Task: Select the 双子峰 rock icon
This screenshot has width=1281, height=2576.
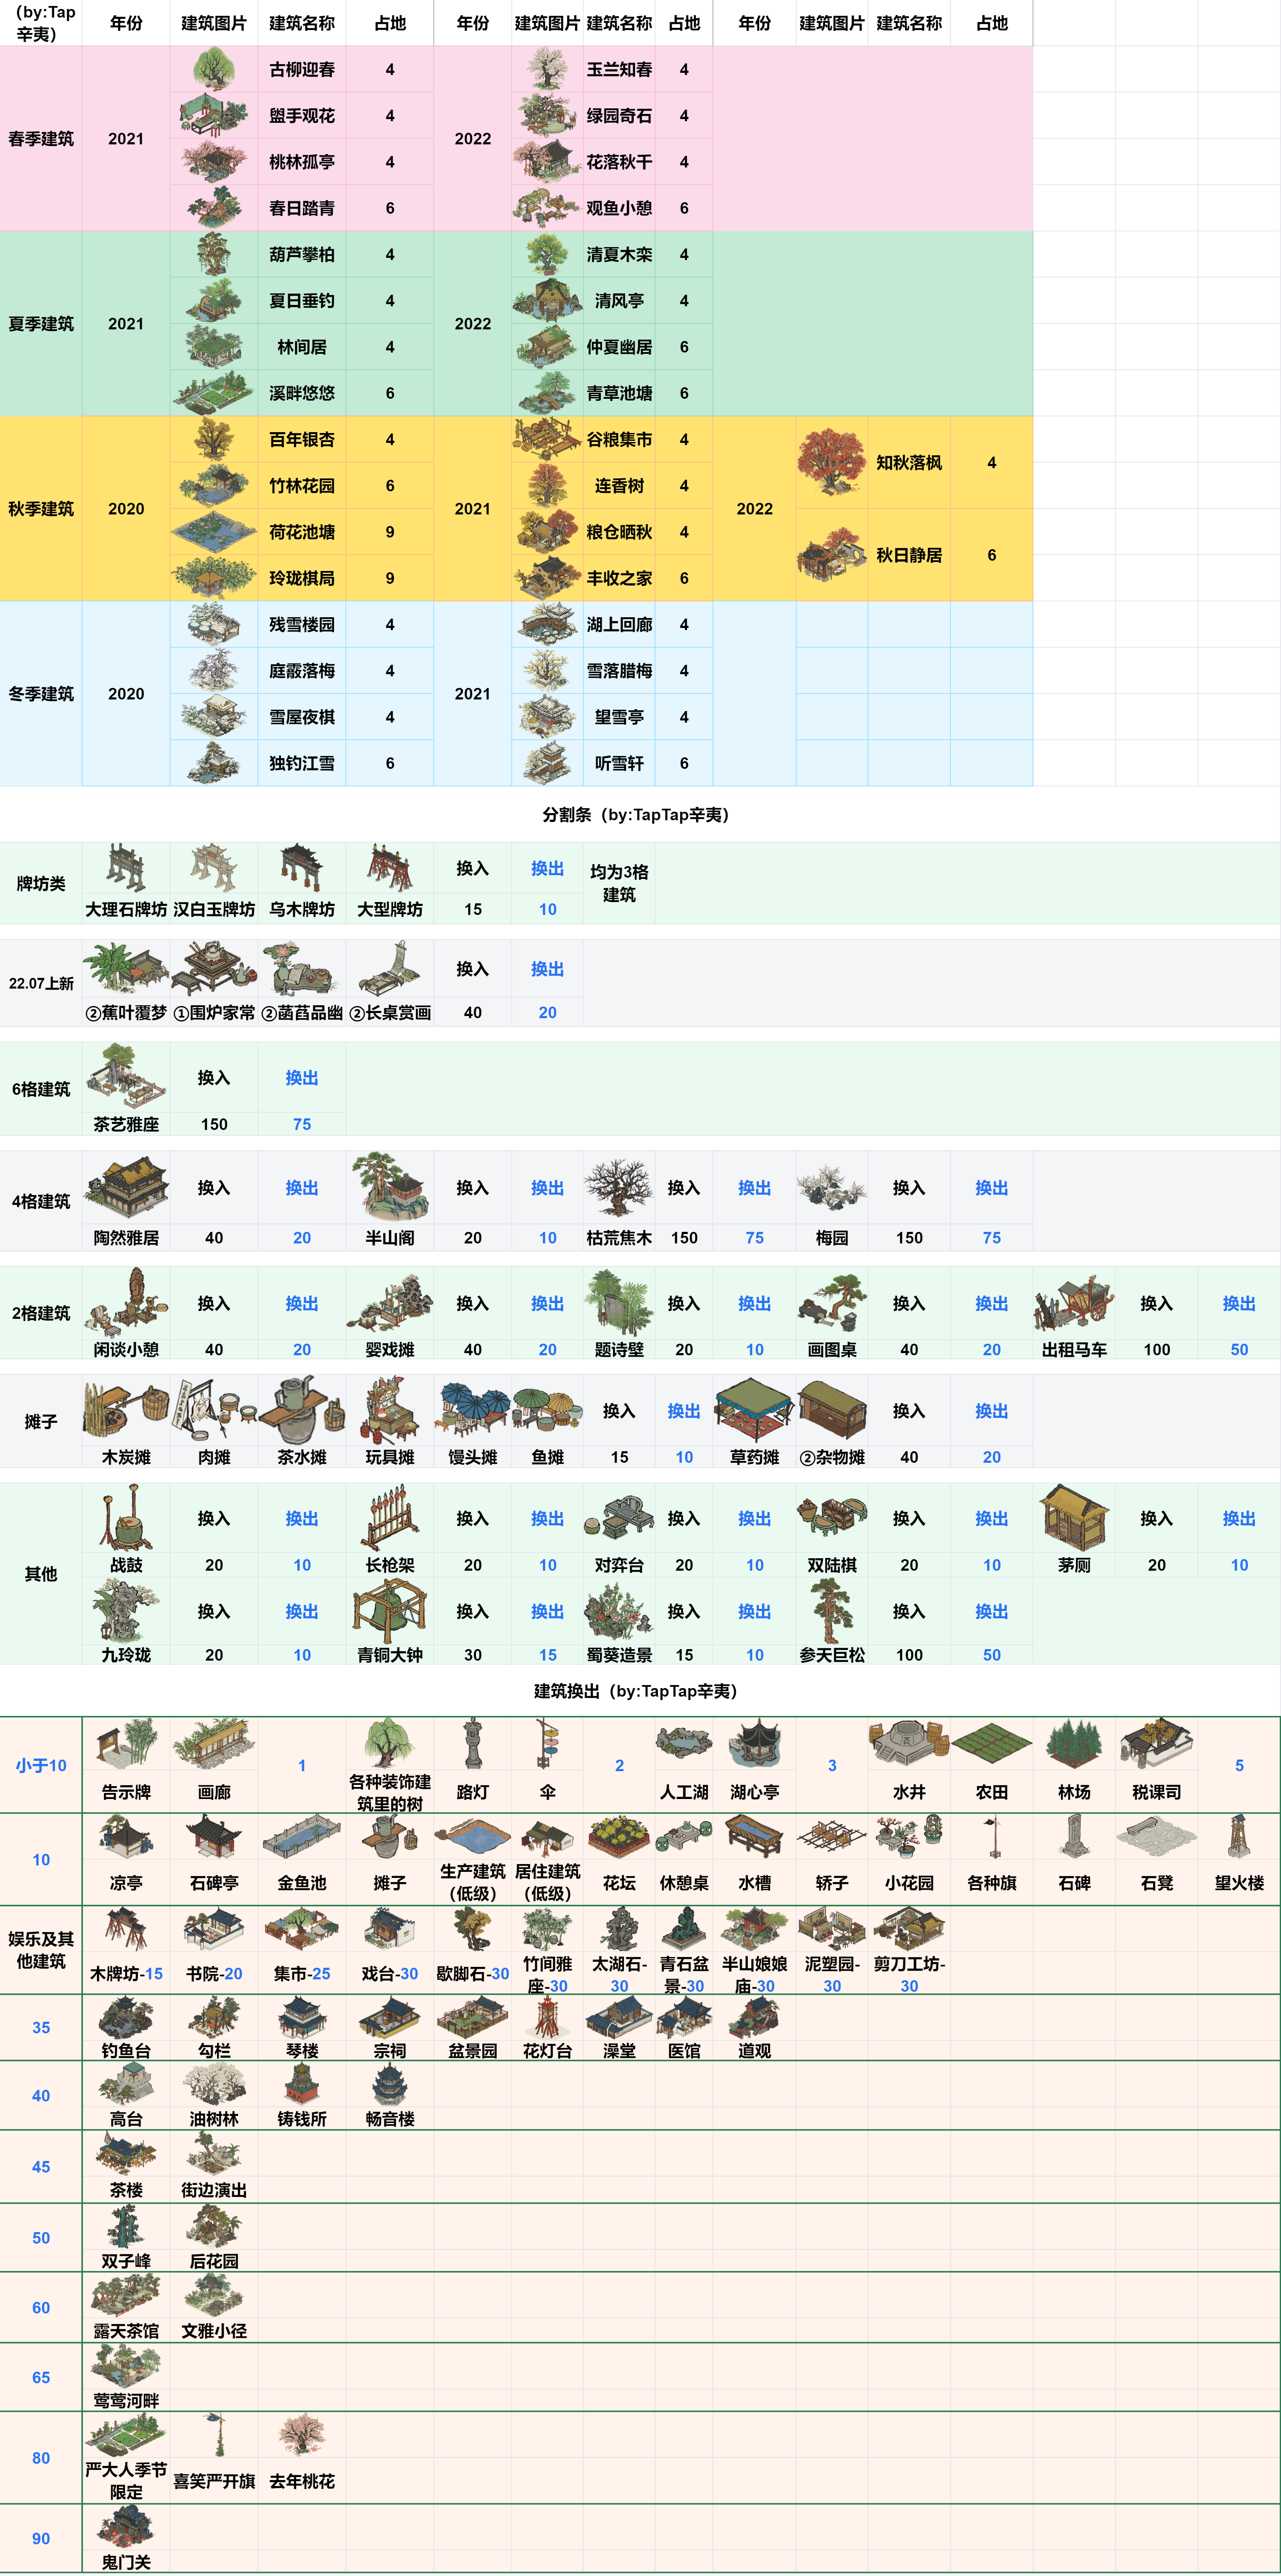Action: point(126,2227)
